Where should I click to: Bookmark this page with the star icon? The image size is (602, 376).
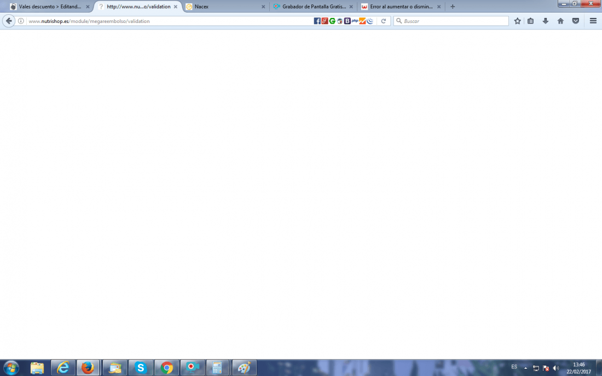[518, 21]
